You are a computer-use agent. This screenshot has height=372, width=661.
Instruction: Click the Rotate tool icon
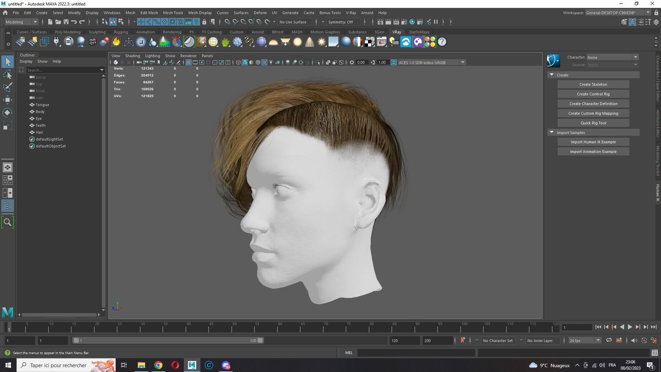(7, 112)
